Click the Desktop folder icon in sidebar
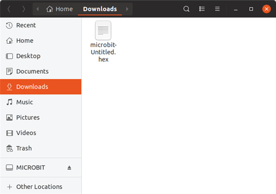 pyautogui.click(x=9, y=56)
